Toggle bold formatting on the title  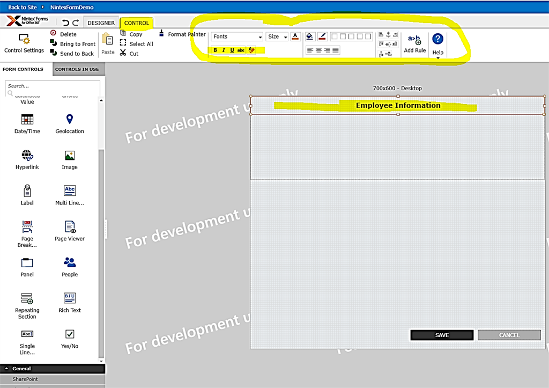215,50
